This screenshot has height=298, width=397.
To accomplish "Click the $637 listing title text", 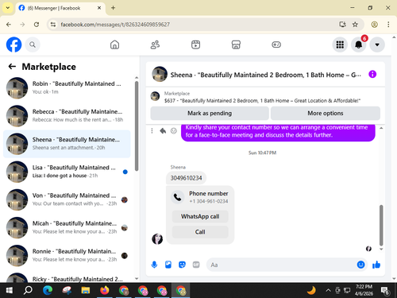I will (x=262, y=101).
